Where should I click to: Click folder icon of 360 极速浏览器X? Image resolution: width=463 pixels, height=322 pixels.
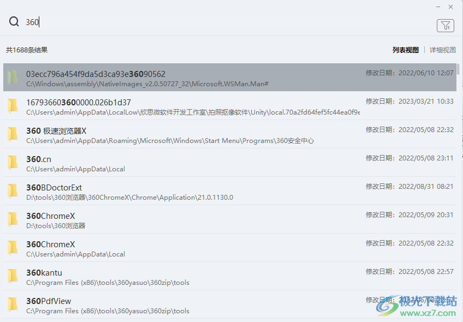pos(13,134)
